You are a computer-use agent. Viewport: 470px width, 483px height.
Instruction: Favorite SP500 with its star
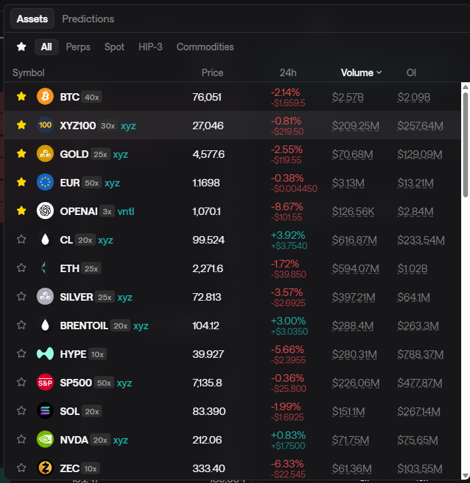coord(21,382)
